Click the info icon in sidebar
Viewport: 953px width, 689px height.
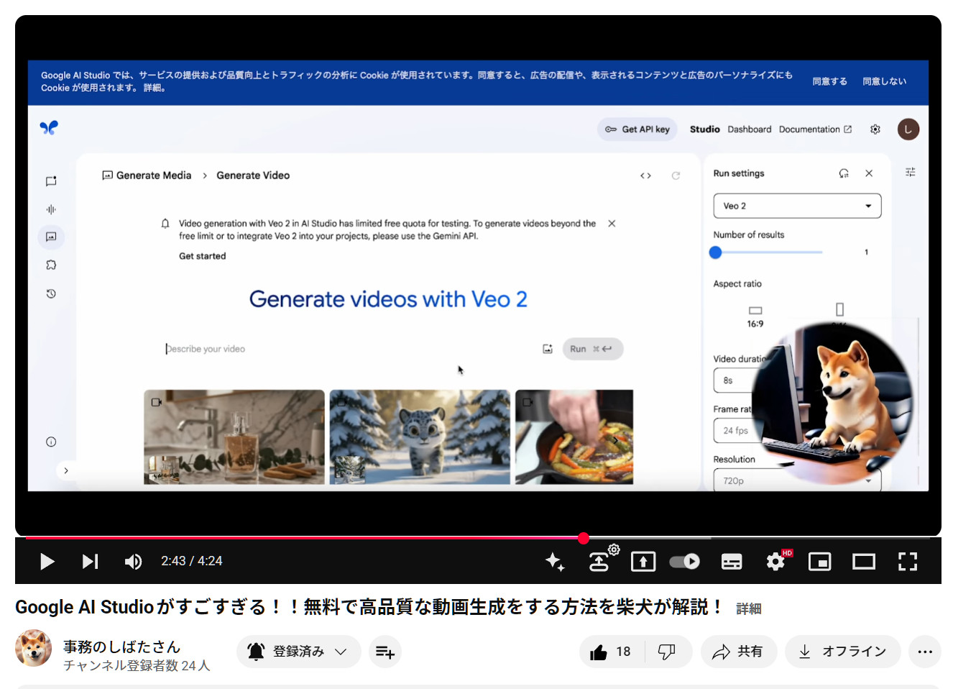coord(51,442)
